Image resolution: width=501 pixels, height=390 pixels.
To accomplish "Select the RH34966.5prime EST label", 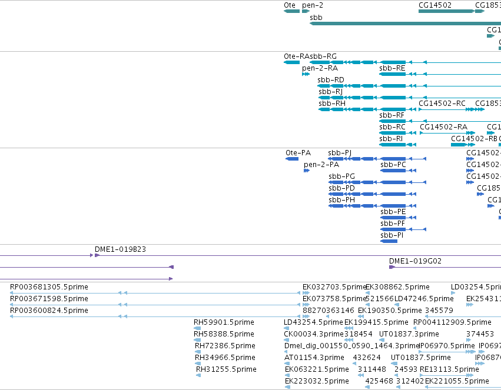I will pyautogui.click(x=225, y=358).
